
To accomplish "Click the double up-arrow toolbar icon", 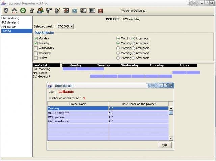I will pos(15,10).
